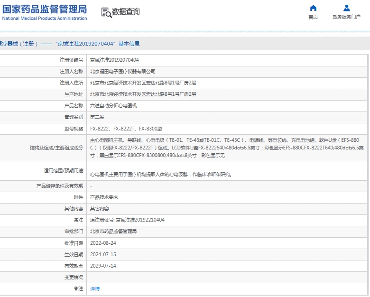370x297 pixels.
Task: Select approval date 2022-08-24
Action: tap(103, 243)
